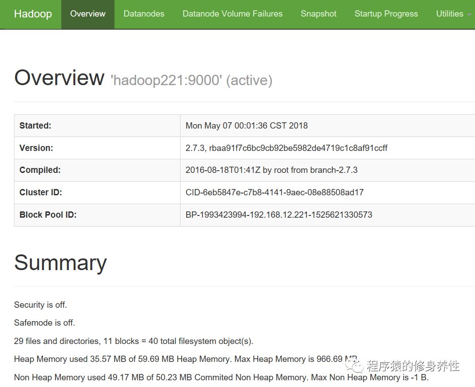Image resolution: width=475 pixels, height=387 pixels.
Task: Select the 'Non Heap Memory used 49.17 MB' line
Action: click(221, 378)
